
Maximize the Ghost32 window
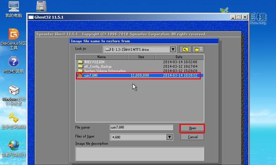239,17
